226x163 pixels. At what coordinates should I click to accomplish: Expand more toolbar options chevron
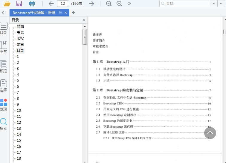129,4
